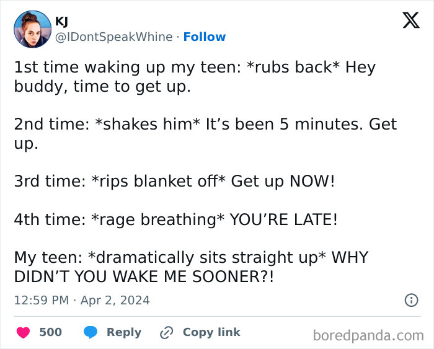
Task: Follow the account via Follow link
Action: tap(205, 37)
